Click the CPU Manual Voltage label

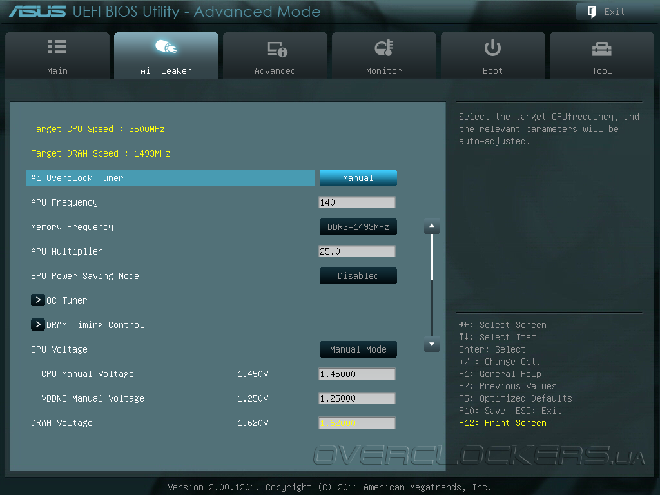88,374
